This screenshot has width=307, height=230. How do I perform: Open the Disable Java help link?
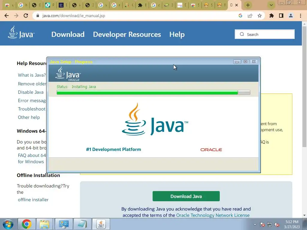tap(31, 92)
